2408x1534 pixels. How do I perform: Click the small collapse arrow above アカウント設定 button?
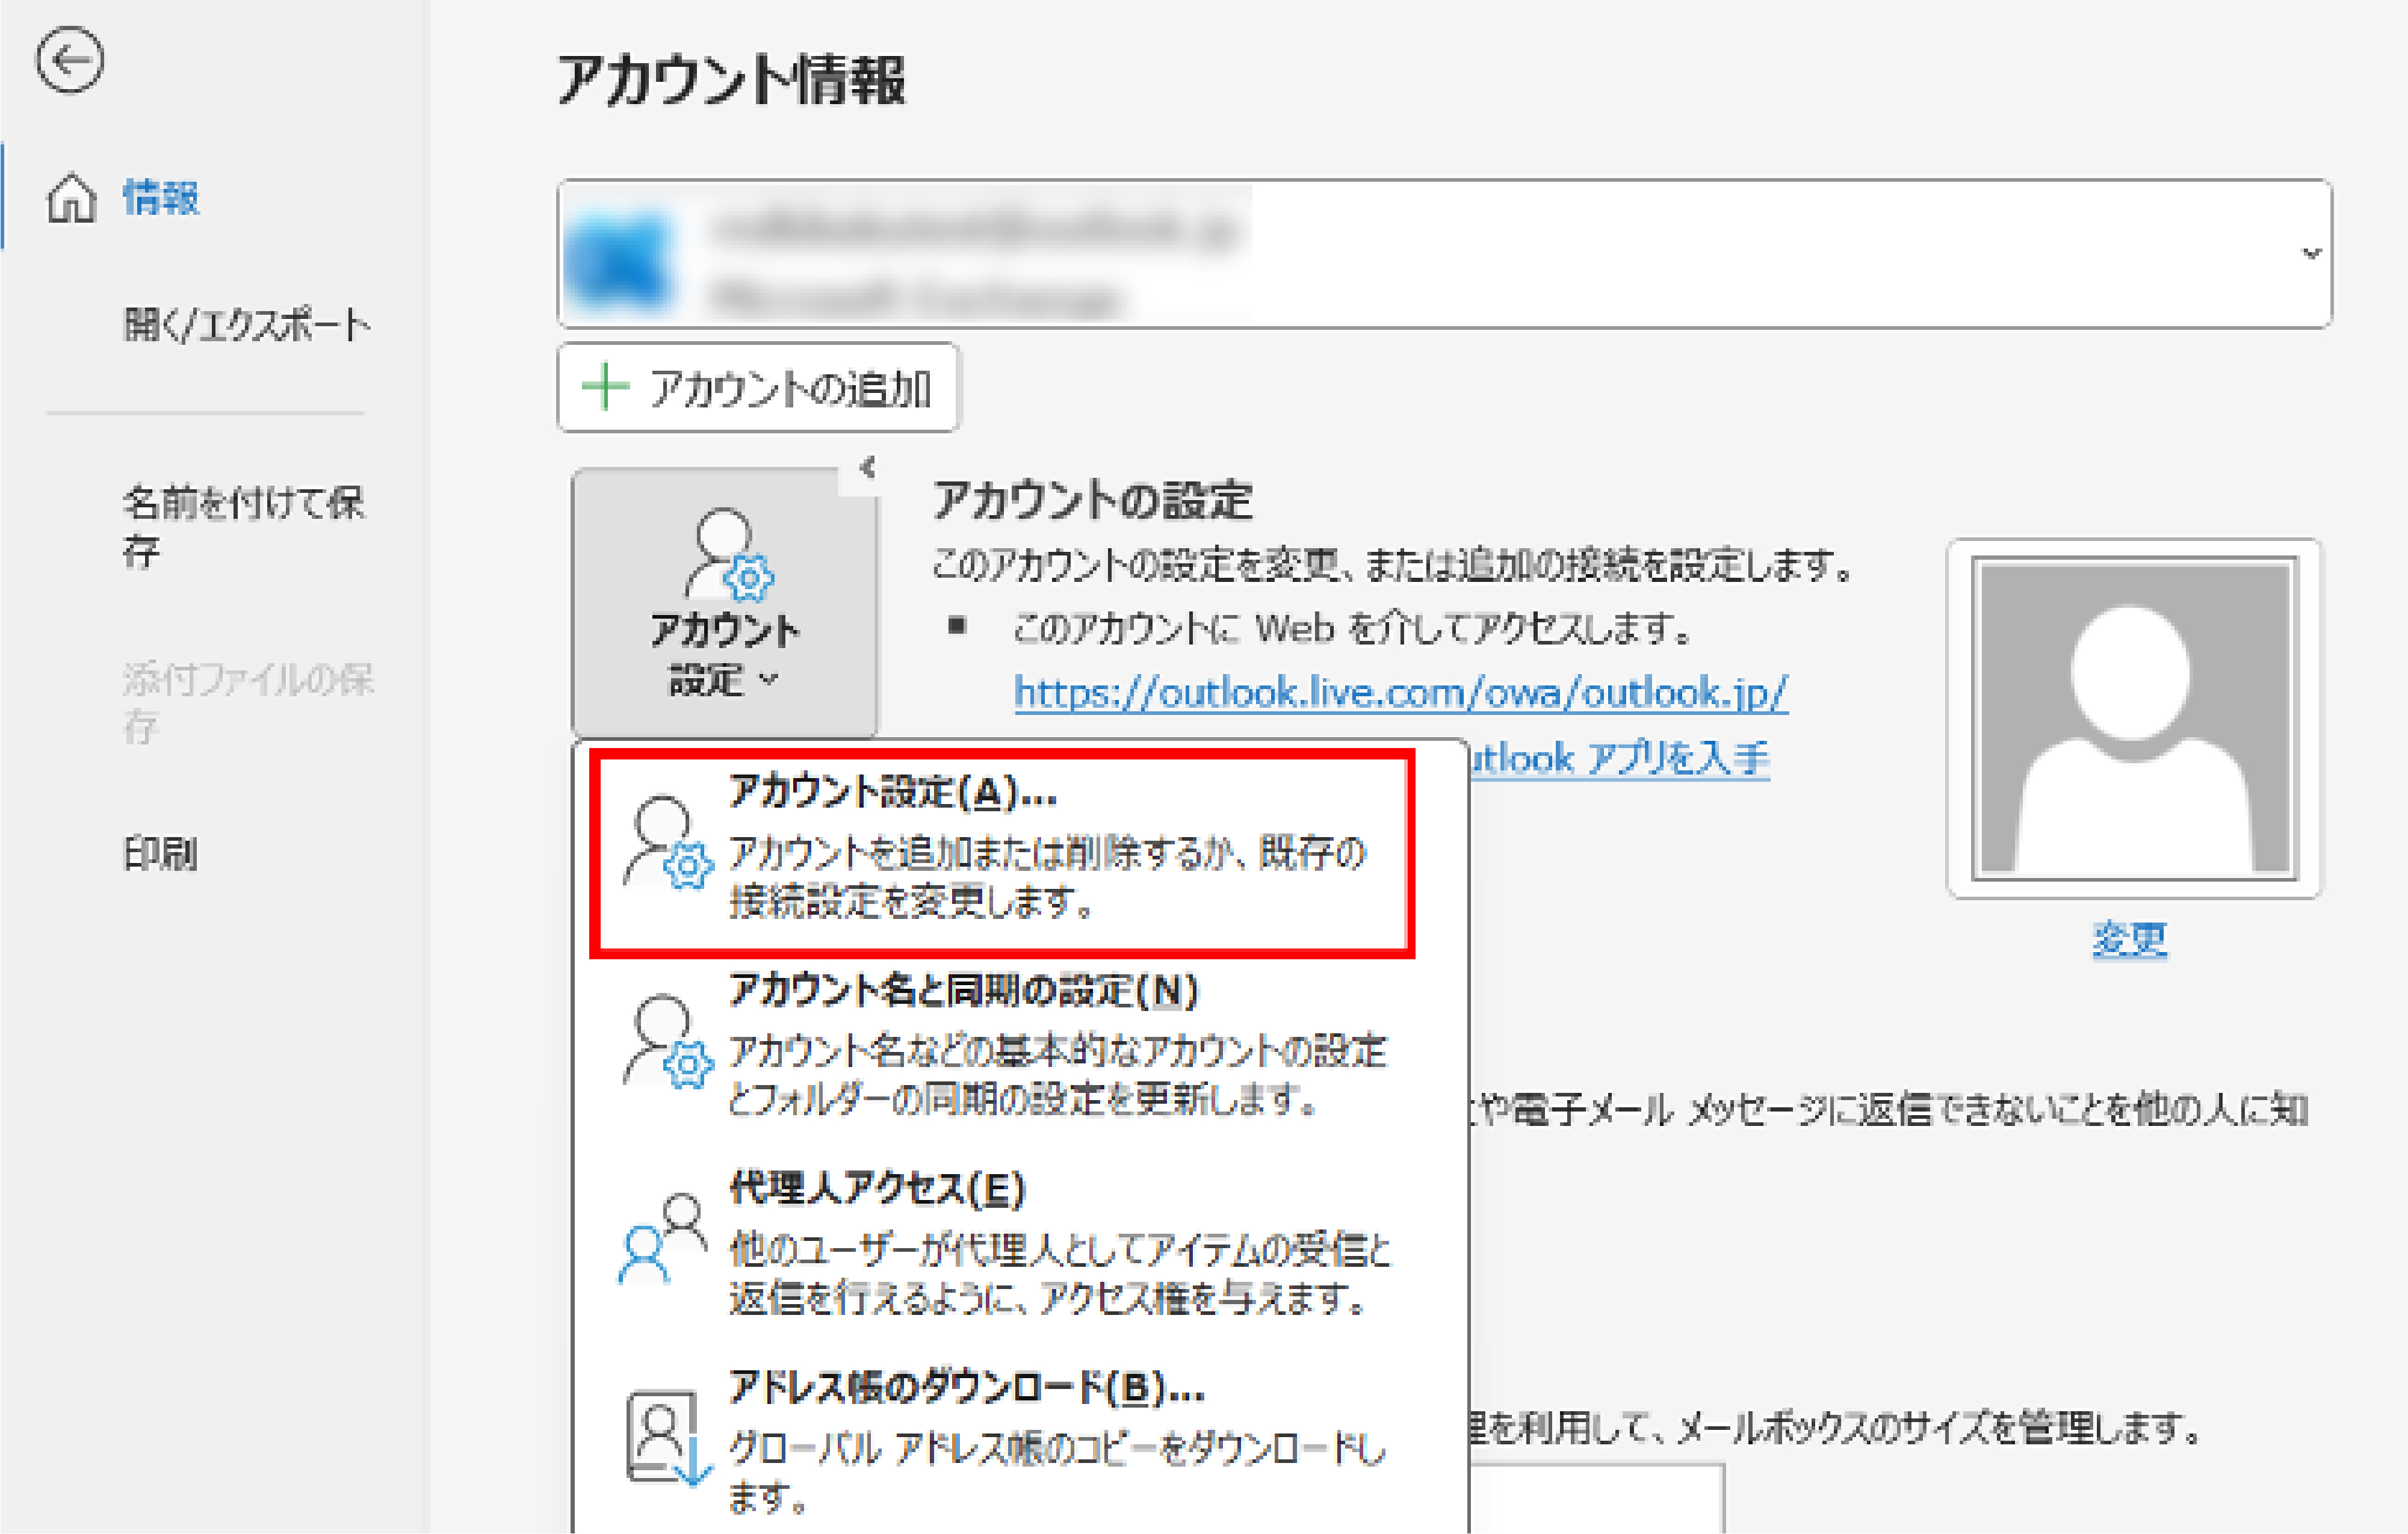coord(868,468)
